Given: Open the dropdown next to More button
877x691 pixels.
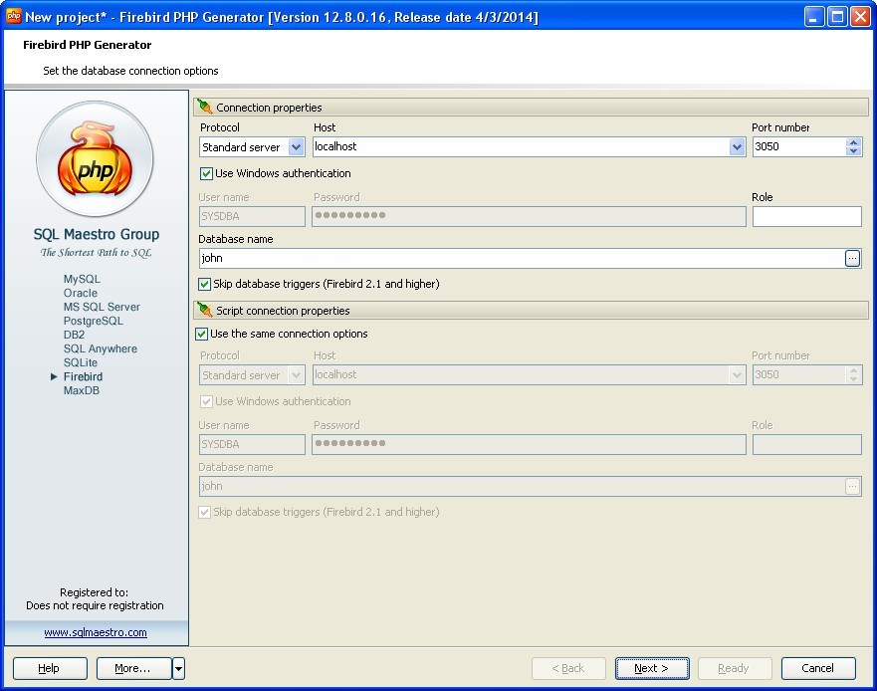Looking at the screenshot, I should point(176,668).
